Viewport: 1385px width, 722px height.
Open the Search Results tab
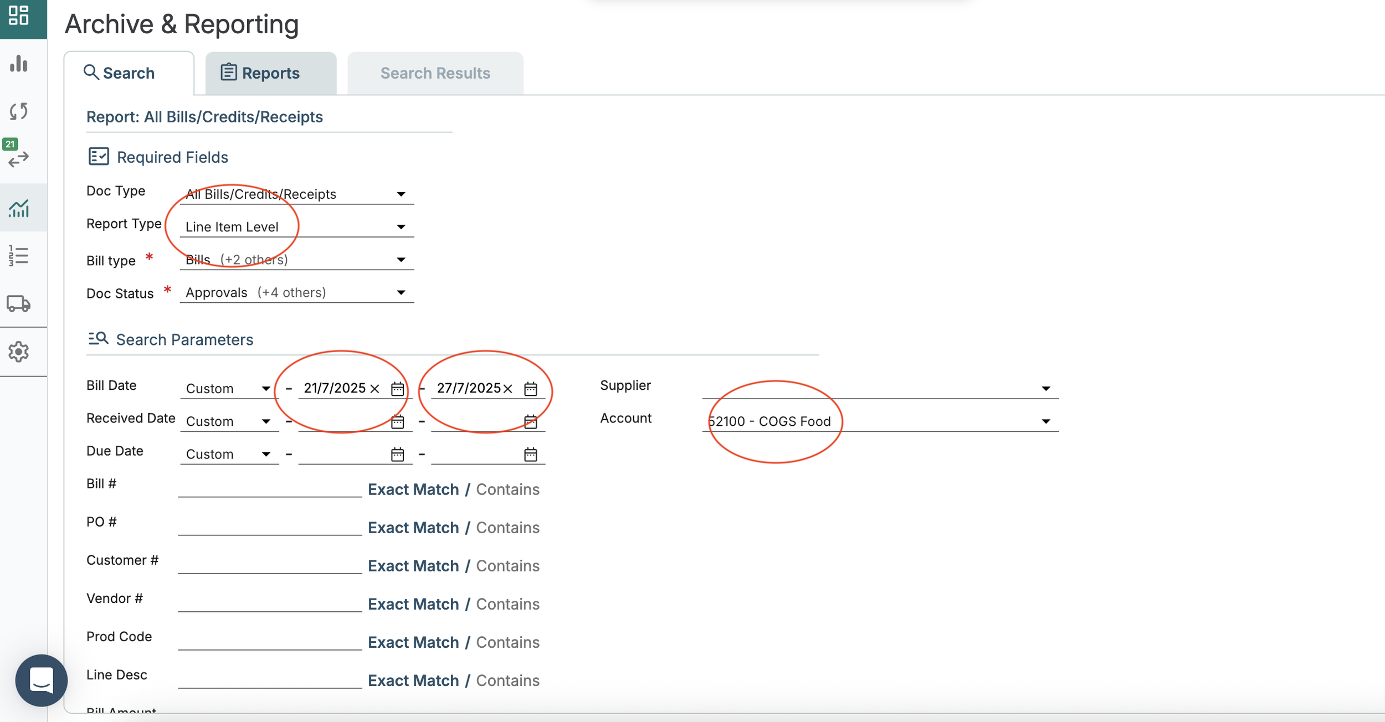point(435,73)
